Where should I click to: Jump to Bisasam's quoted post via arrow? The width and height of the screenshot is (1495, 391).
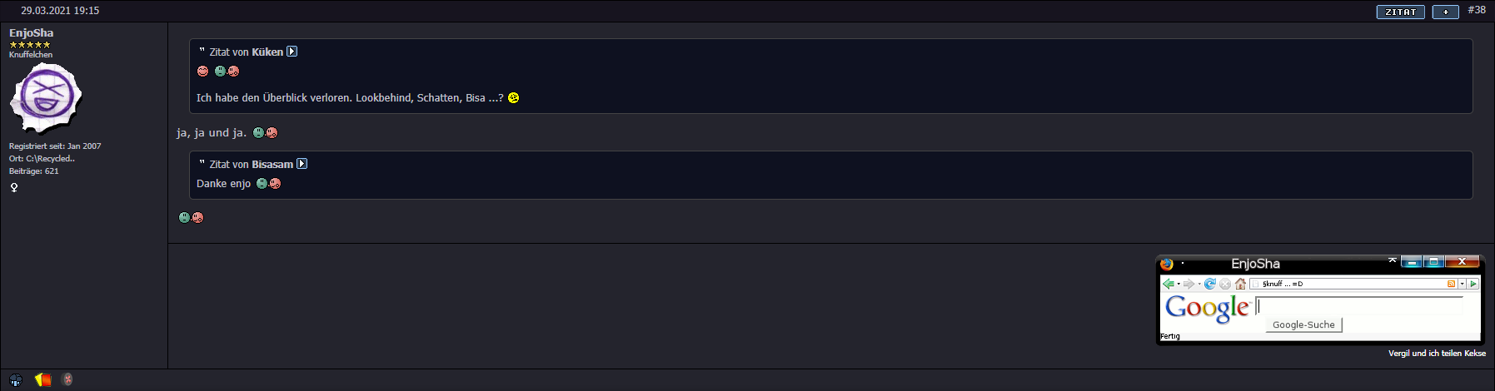click(x=301, y=164)
